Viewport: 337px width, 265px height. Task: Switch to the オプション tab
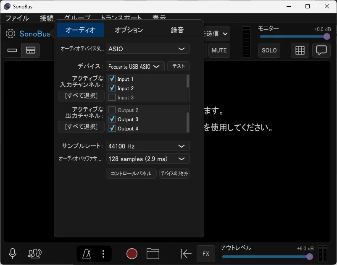129,30
